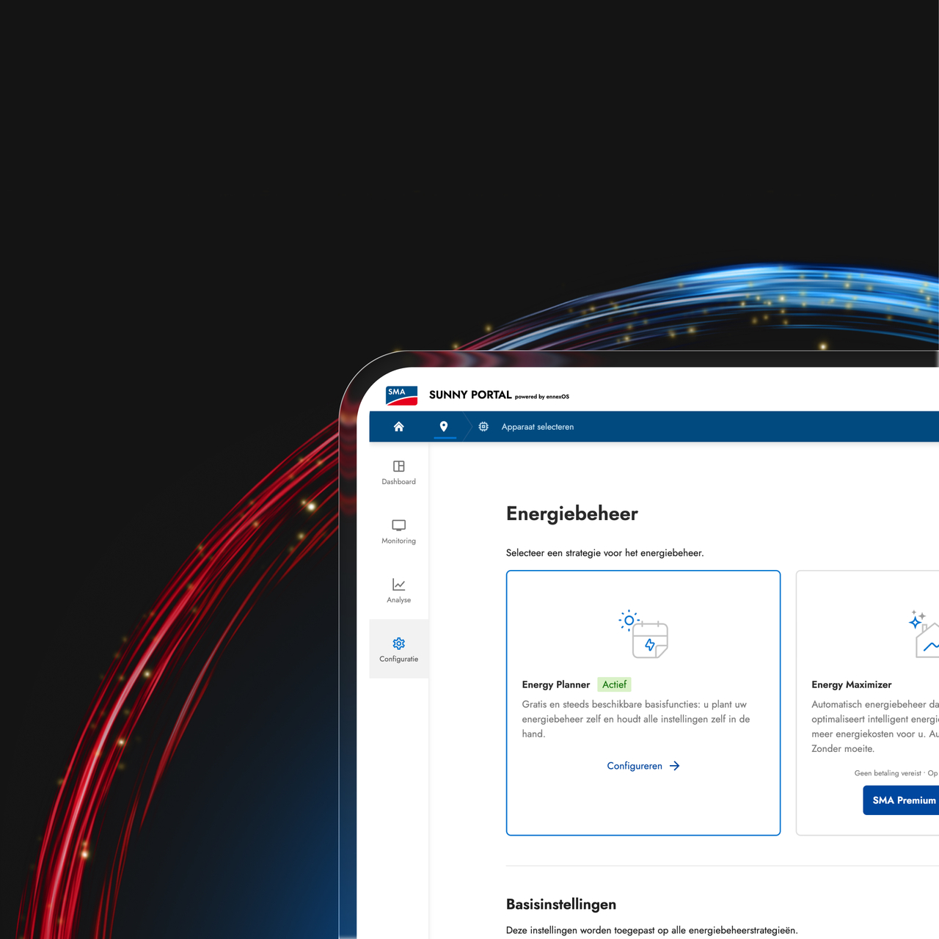Click the SUNNY PORTAL title text

coord(470,395)
